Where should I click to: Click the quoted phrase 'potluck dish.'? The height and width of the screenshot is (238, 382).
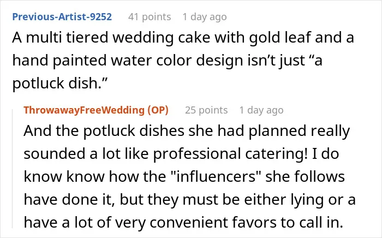coord(60,83)
